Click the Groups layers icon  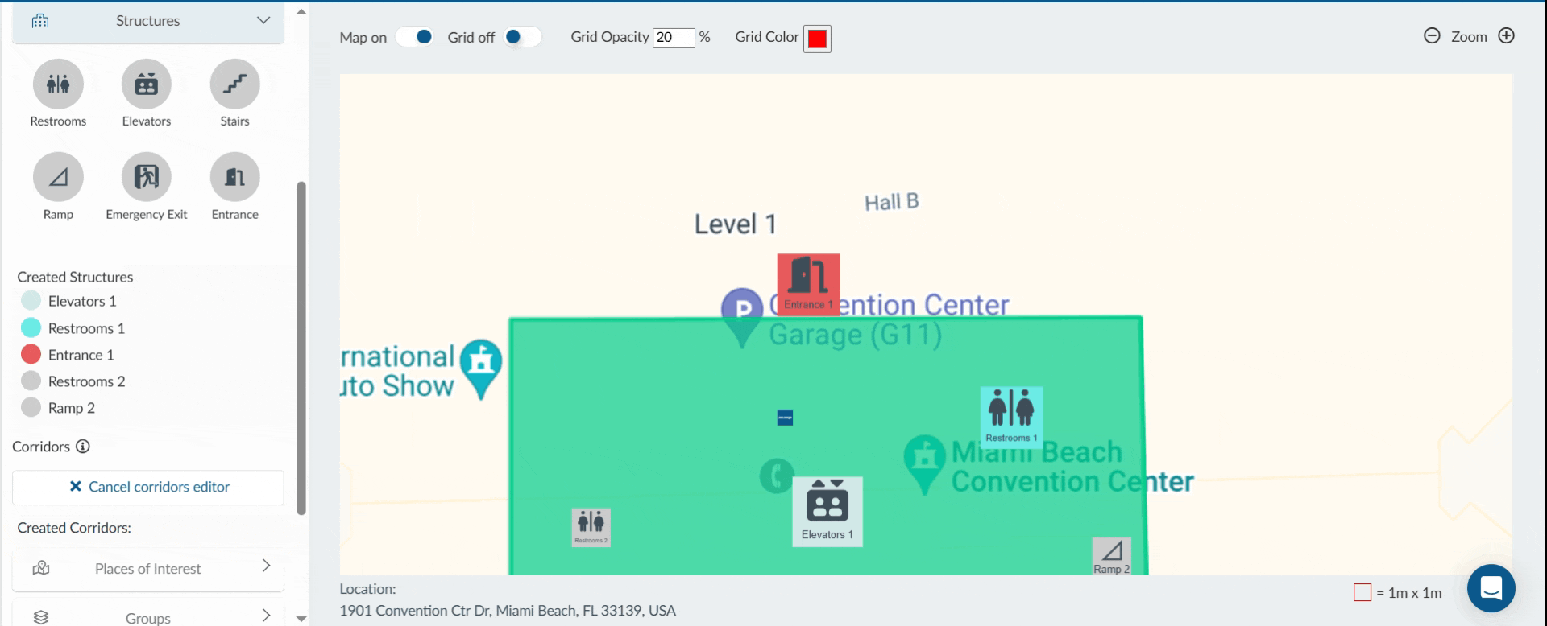click(41, 617)
